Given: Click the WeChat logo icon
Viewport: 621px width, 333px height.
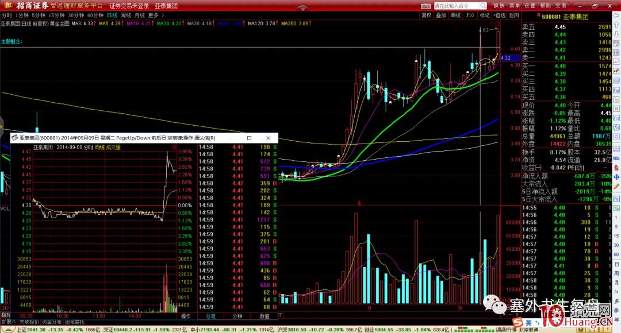Looking at the screenshot, I should [494, 304].
